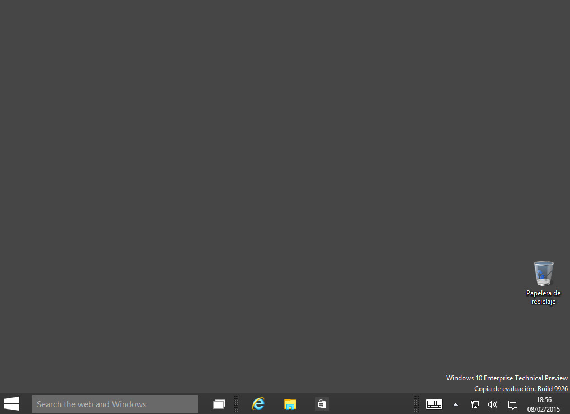Open Papelera de reciclaje from the desktop
570x414 pixels.
[x=543, y=274]
